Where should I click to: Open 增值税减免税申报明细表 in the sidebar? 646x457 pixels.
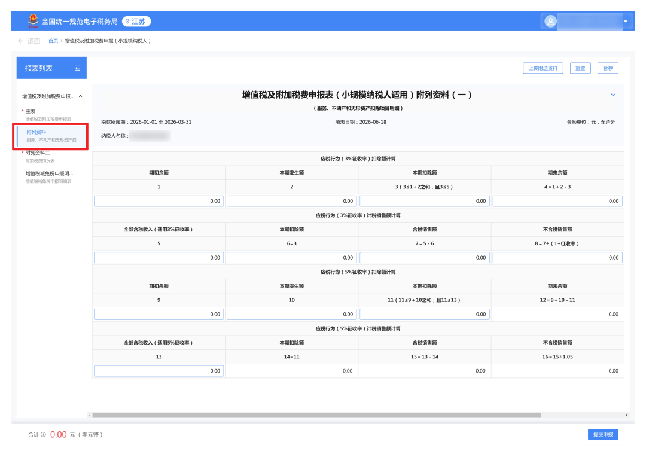49,177
